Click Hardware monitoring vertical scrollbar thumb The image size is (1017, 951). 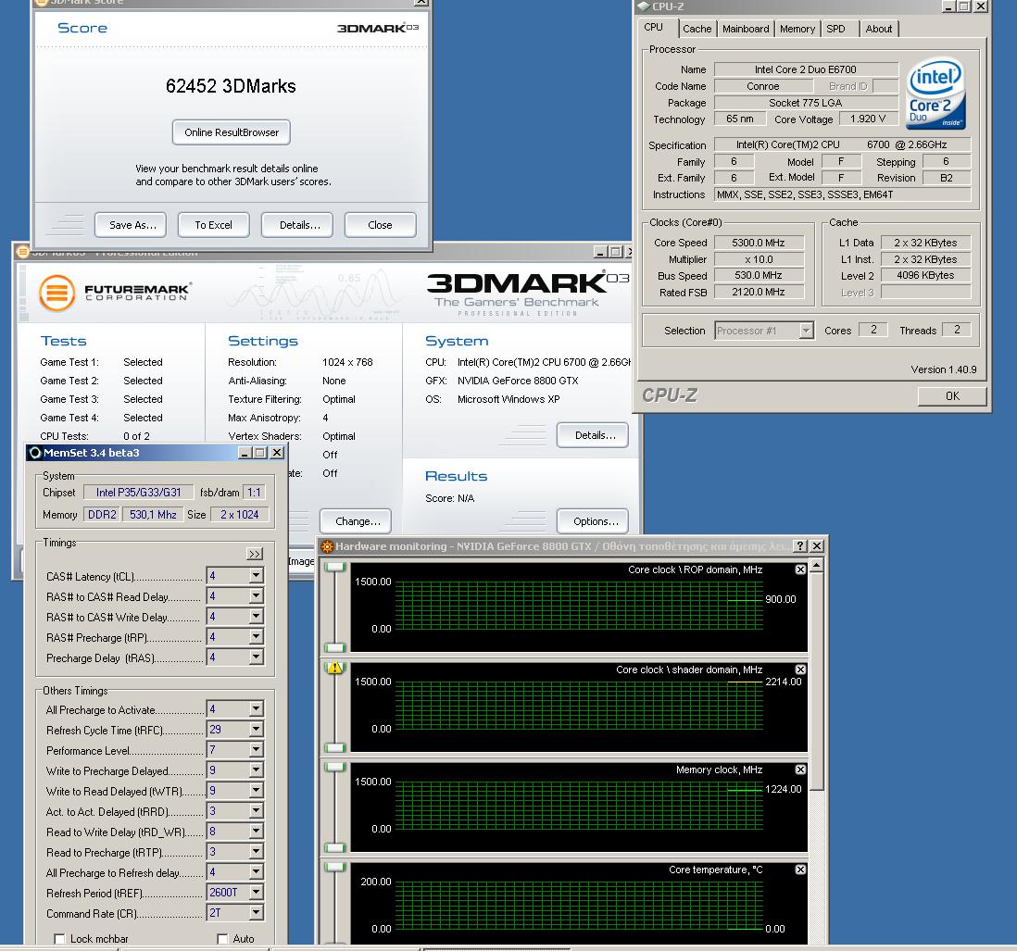pyautogui.click(x=817, y=682)
